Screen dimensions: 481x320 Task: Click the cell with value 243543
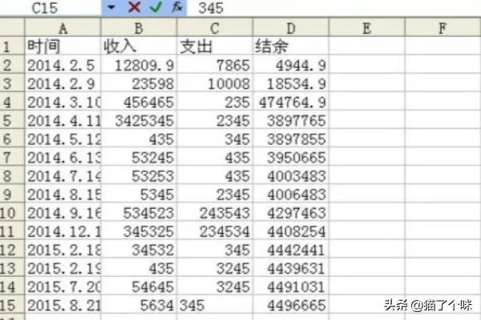click(215, 214)
